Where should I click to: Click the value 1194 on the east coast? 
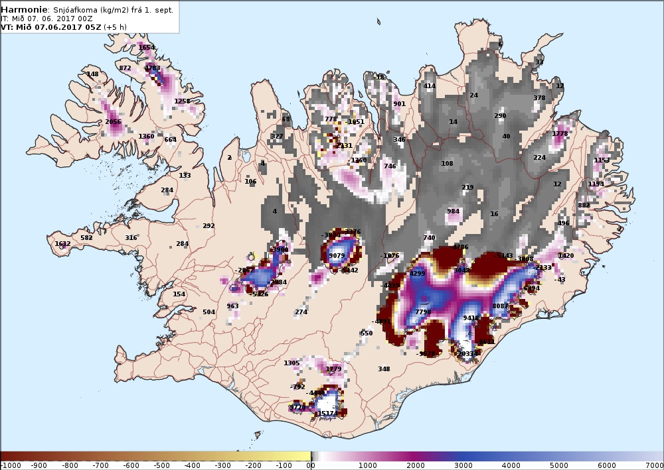click(596, 184)
